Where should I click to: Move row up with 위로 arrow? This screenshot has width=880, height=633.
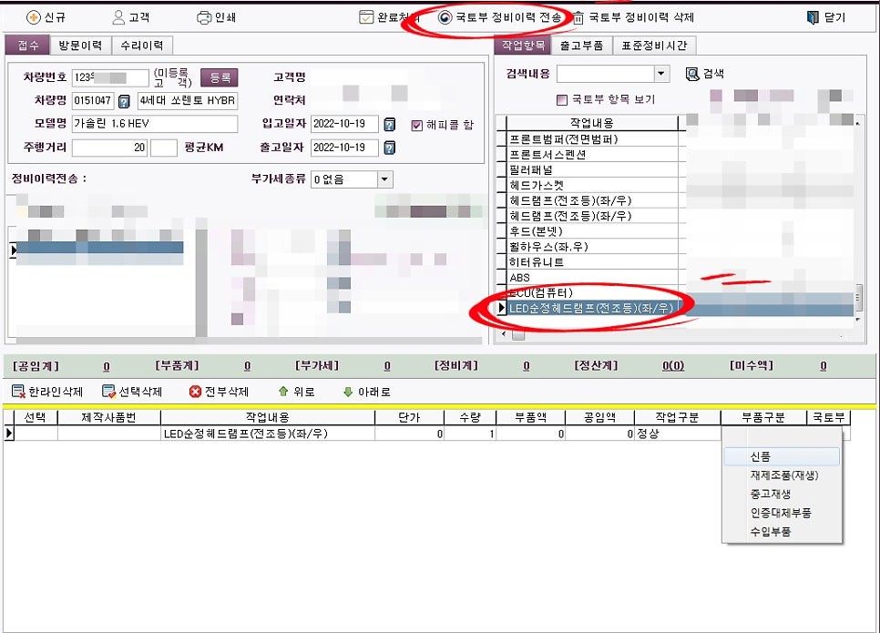click(x=283, y=392)
